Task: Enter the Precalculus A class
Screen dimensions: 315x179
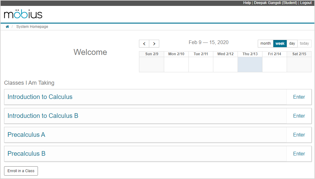Action: click(x=299, y=135)
